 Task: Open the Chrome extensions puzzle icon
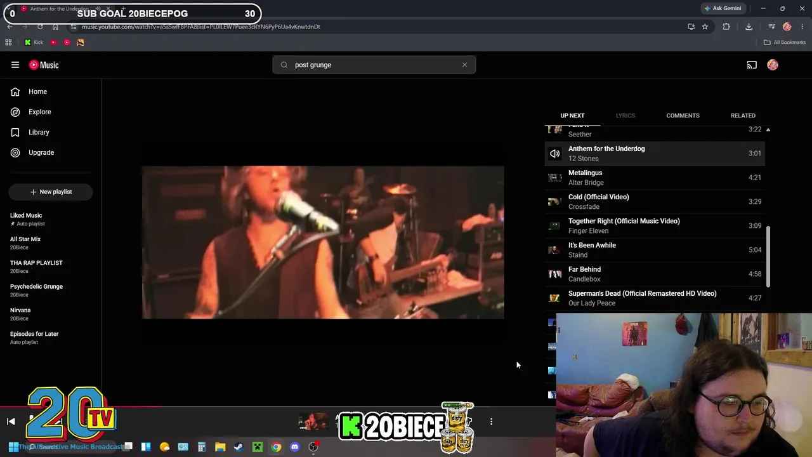click(726, 27)
